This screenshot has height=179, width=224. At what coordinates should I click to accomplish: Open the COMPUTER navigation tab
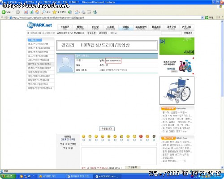[x=80, y=27]
